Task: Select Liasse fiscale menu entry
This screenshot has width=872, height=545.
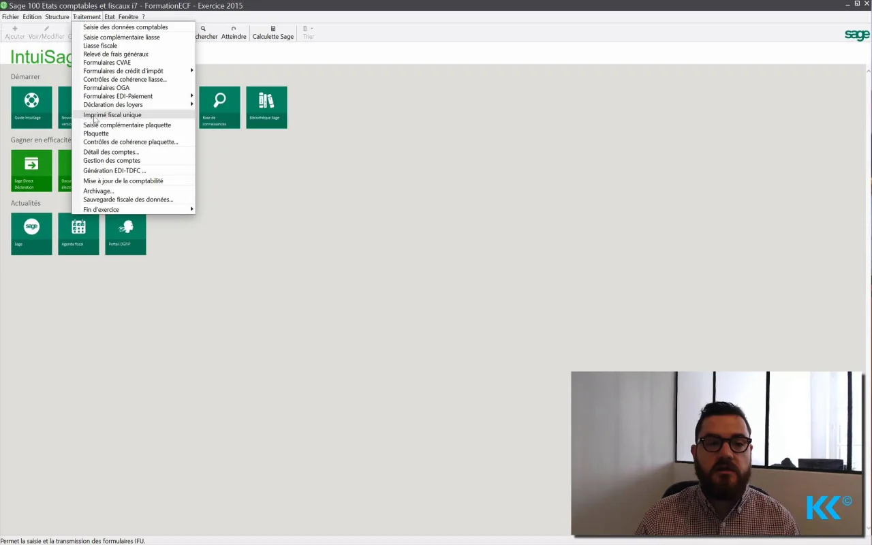Action: tap(134, 46)
